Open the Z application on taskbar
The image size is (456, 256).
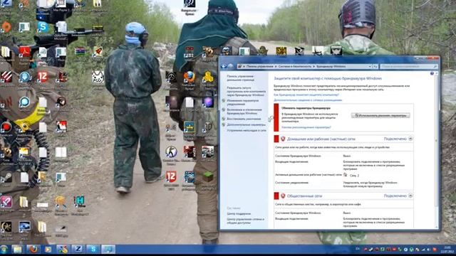[78, 250]
